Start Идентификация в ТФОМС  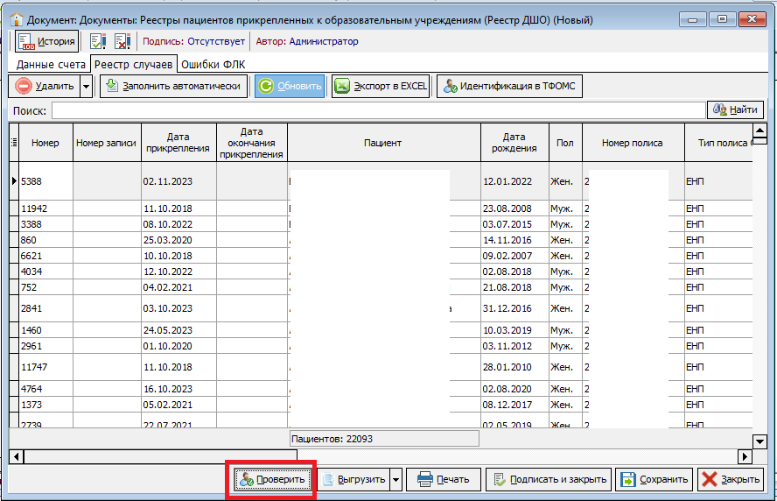point(509,87)
